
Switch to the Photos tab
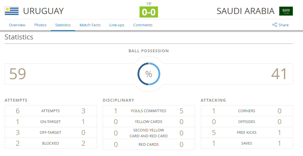click(x=40, y=25)
